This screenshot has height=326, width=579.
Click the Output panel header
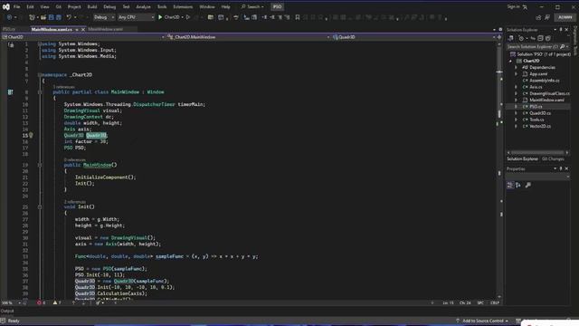pyautogui.click(x=7, y=312)
